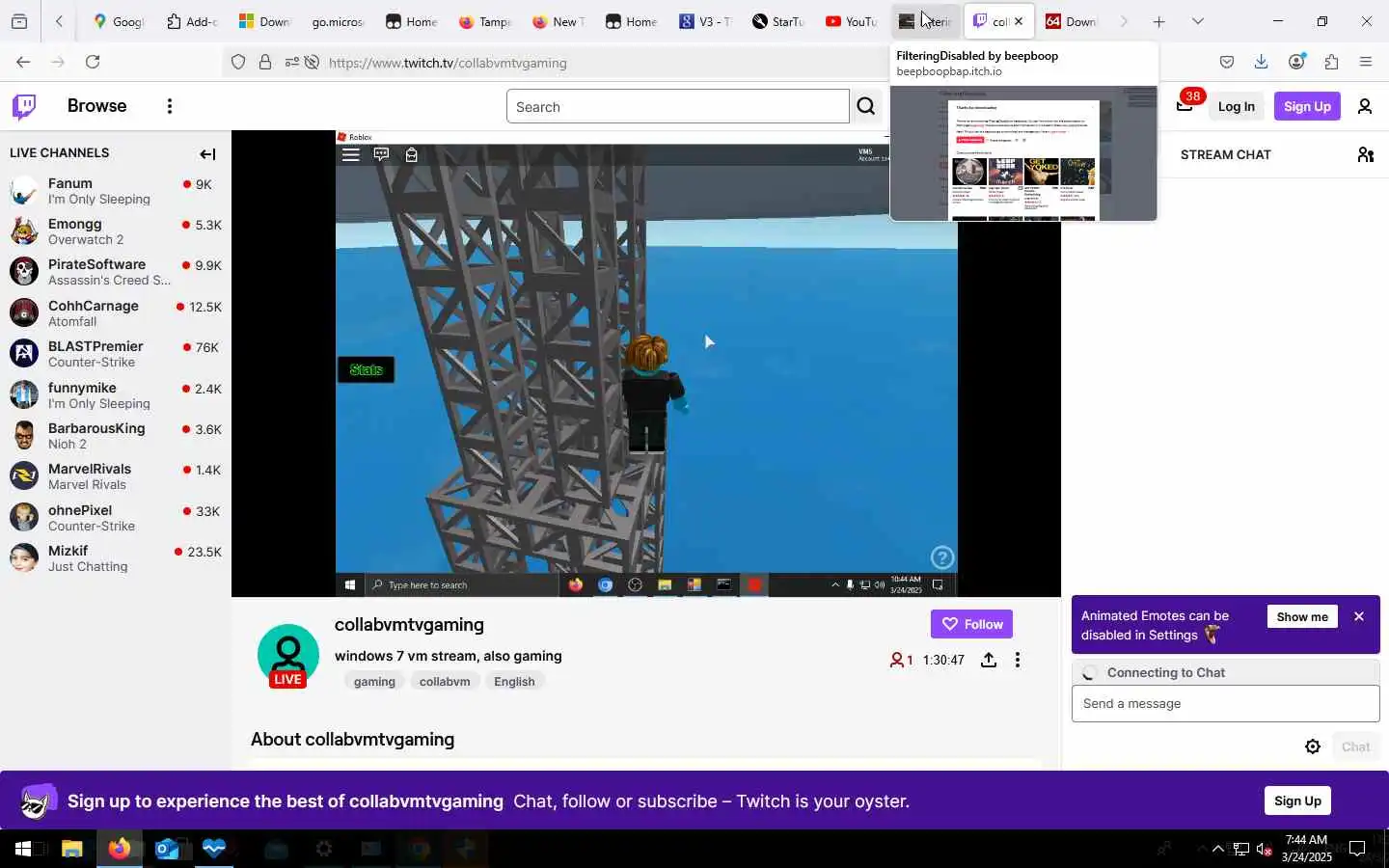Click the search magnifier button
Viewport: 1389px width, 868px height.
866,106
